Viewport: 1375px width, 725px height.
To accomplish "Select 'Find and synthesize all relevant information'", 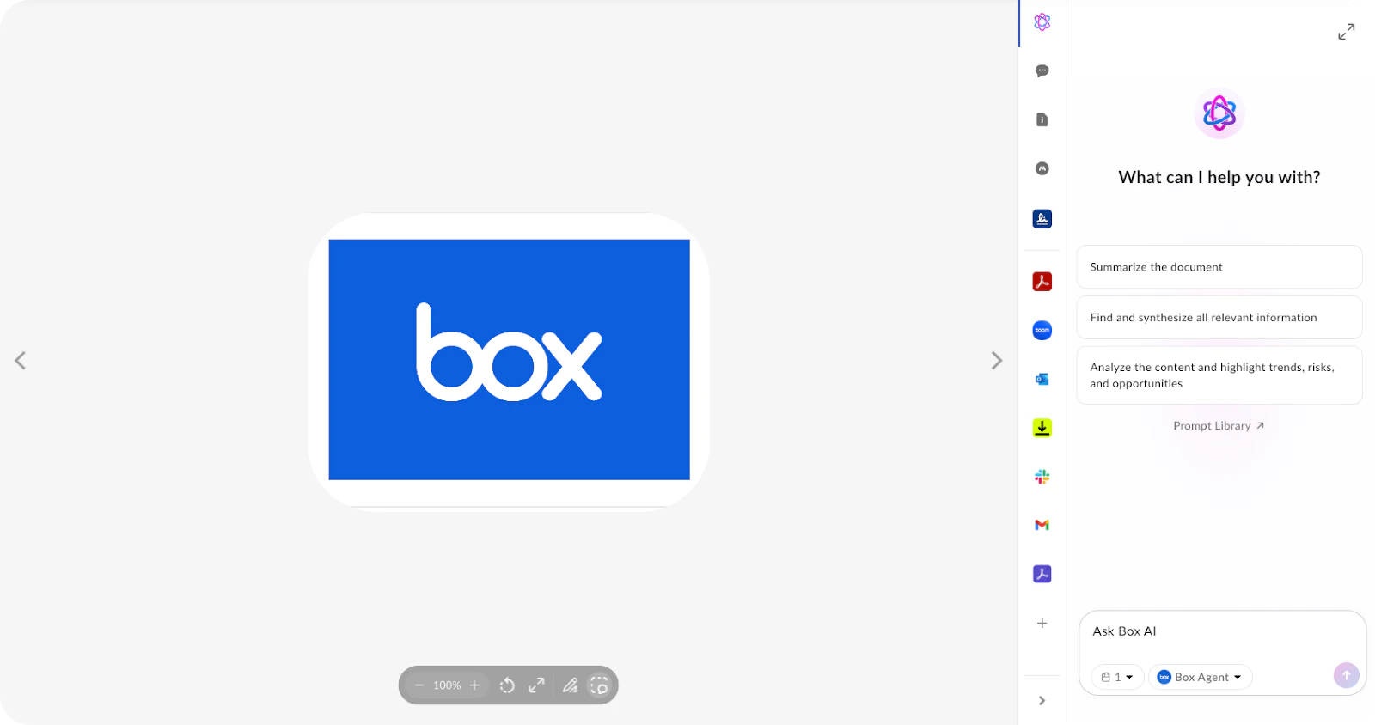I will coord(1219,318).
